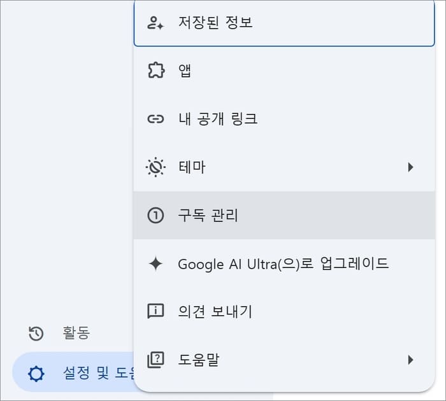Click the circled 1 subscription icon

(155, 215)
